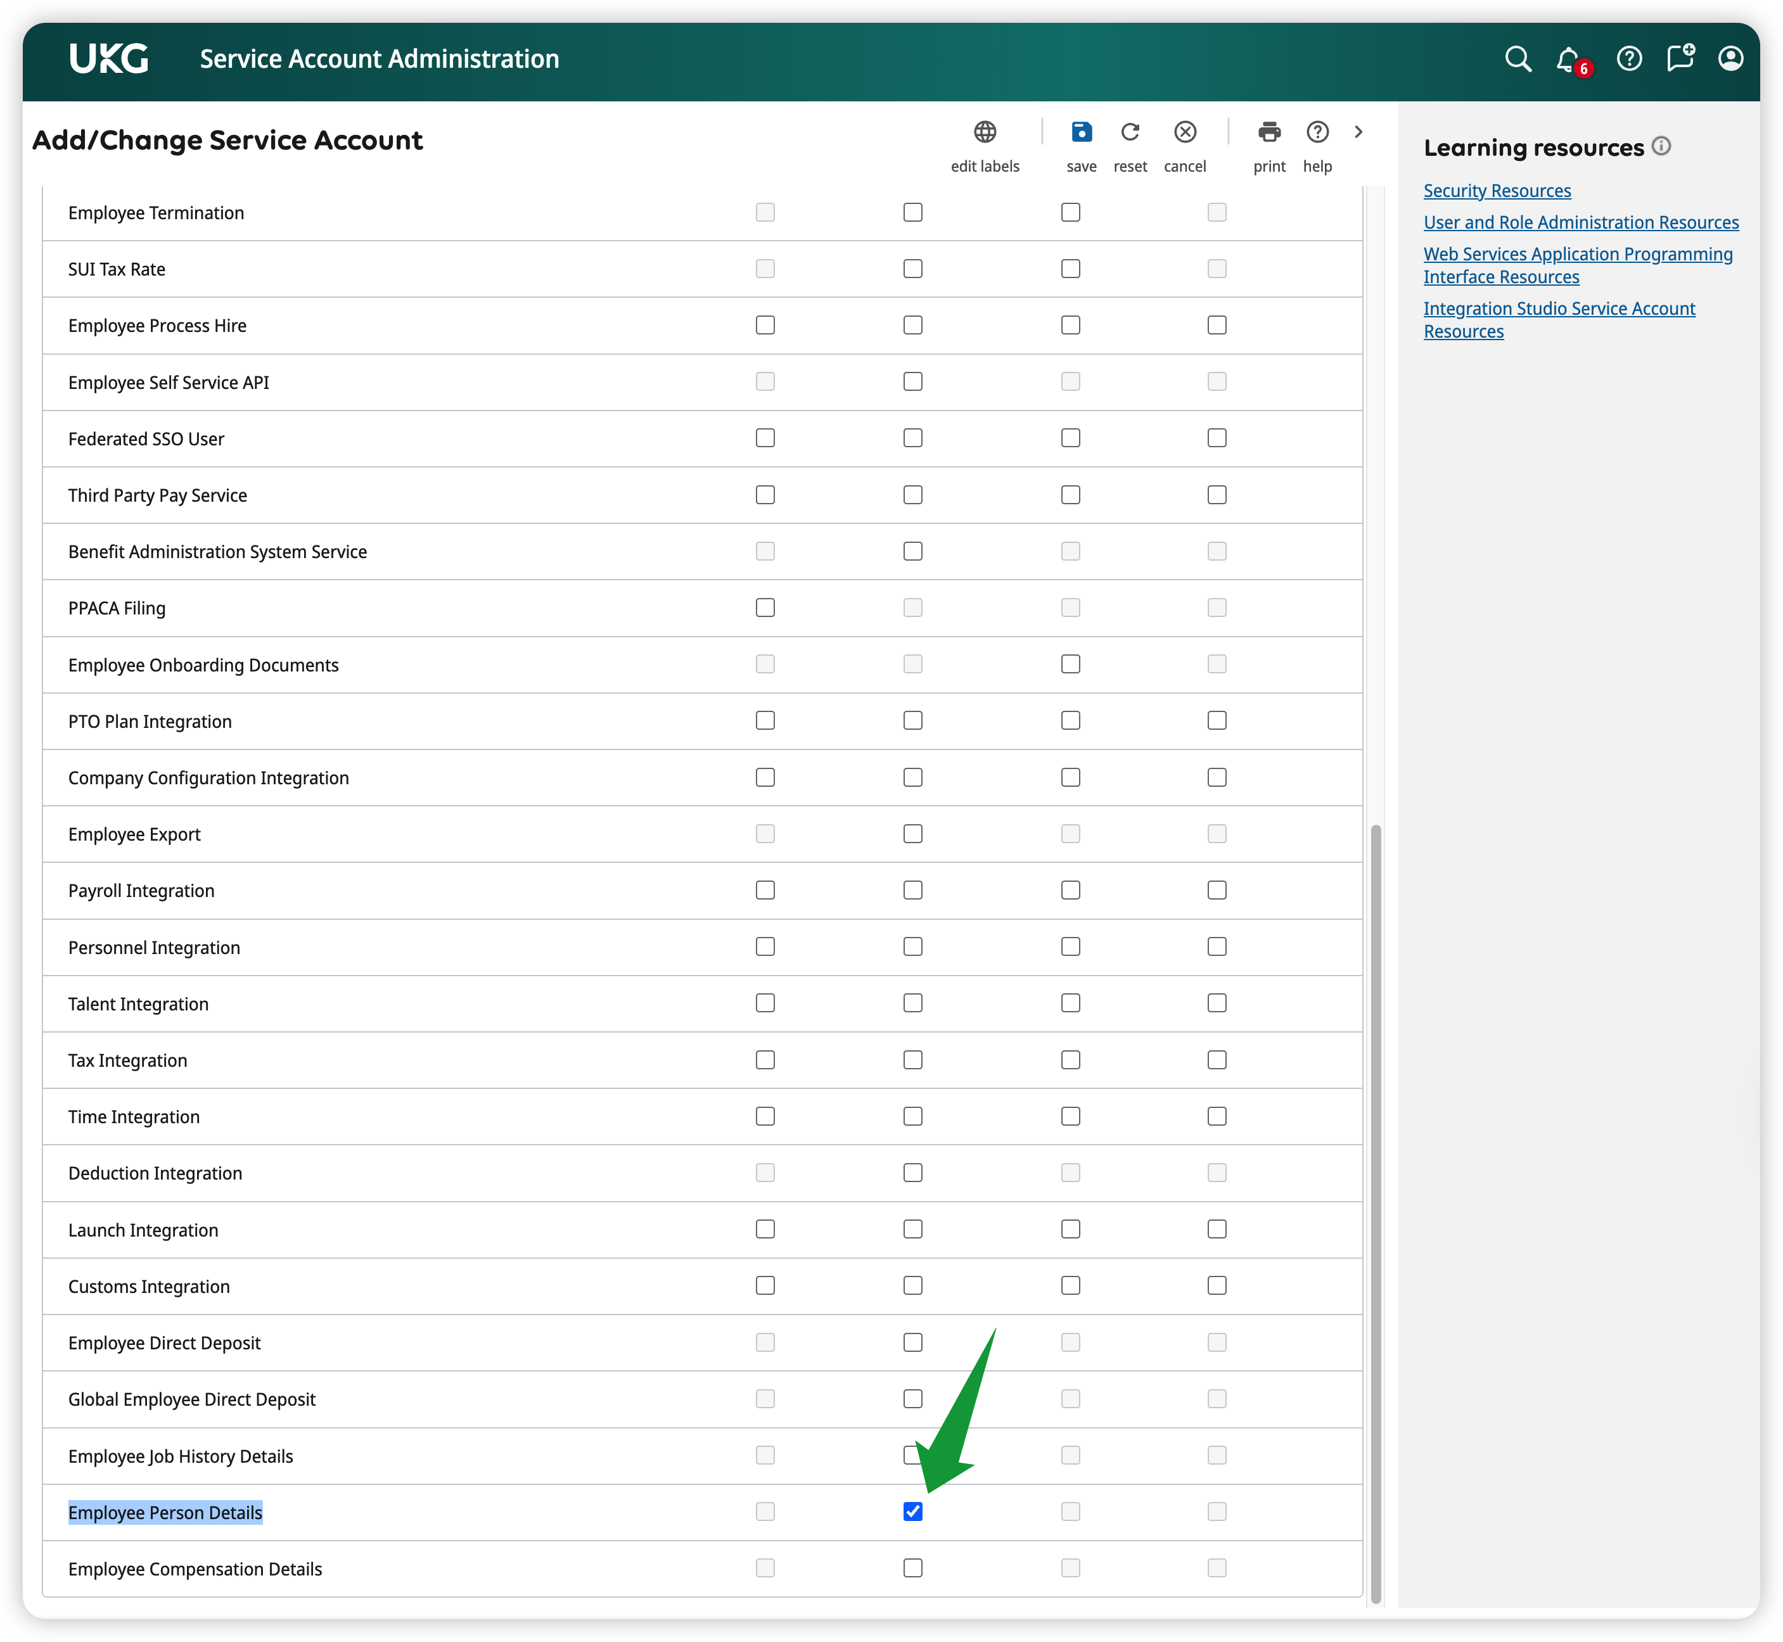Uncheck the Employee Person Details checkbox

pyautogui.click(x=913, y=1512)
